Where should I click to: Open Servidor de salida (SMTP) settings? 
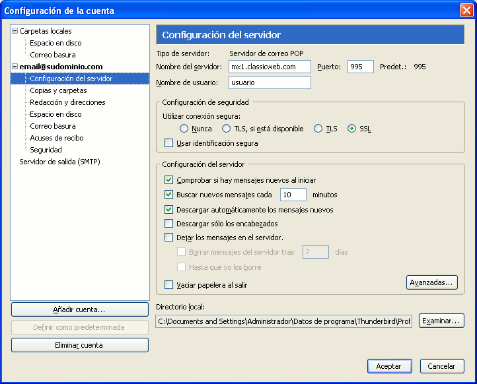click(x=59, y=162)
